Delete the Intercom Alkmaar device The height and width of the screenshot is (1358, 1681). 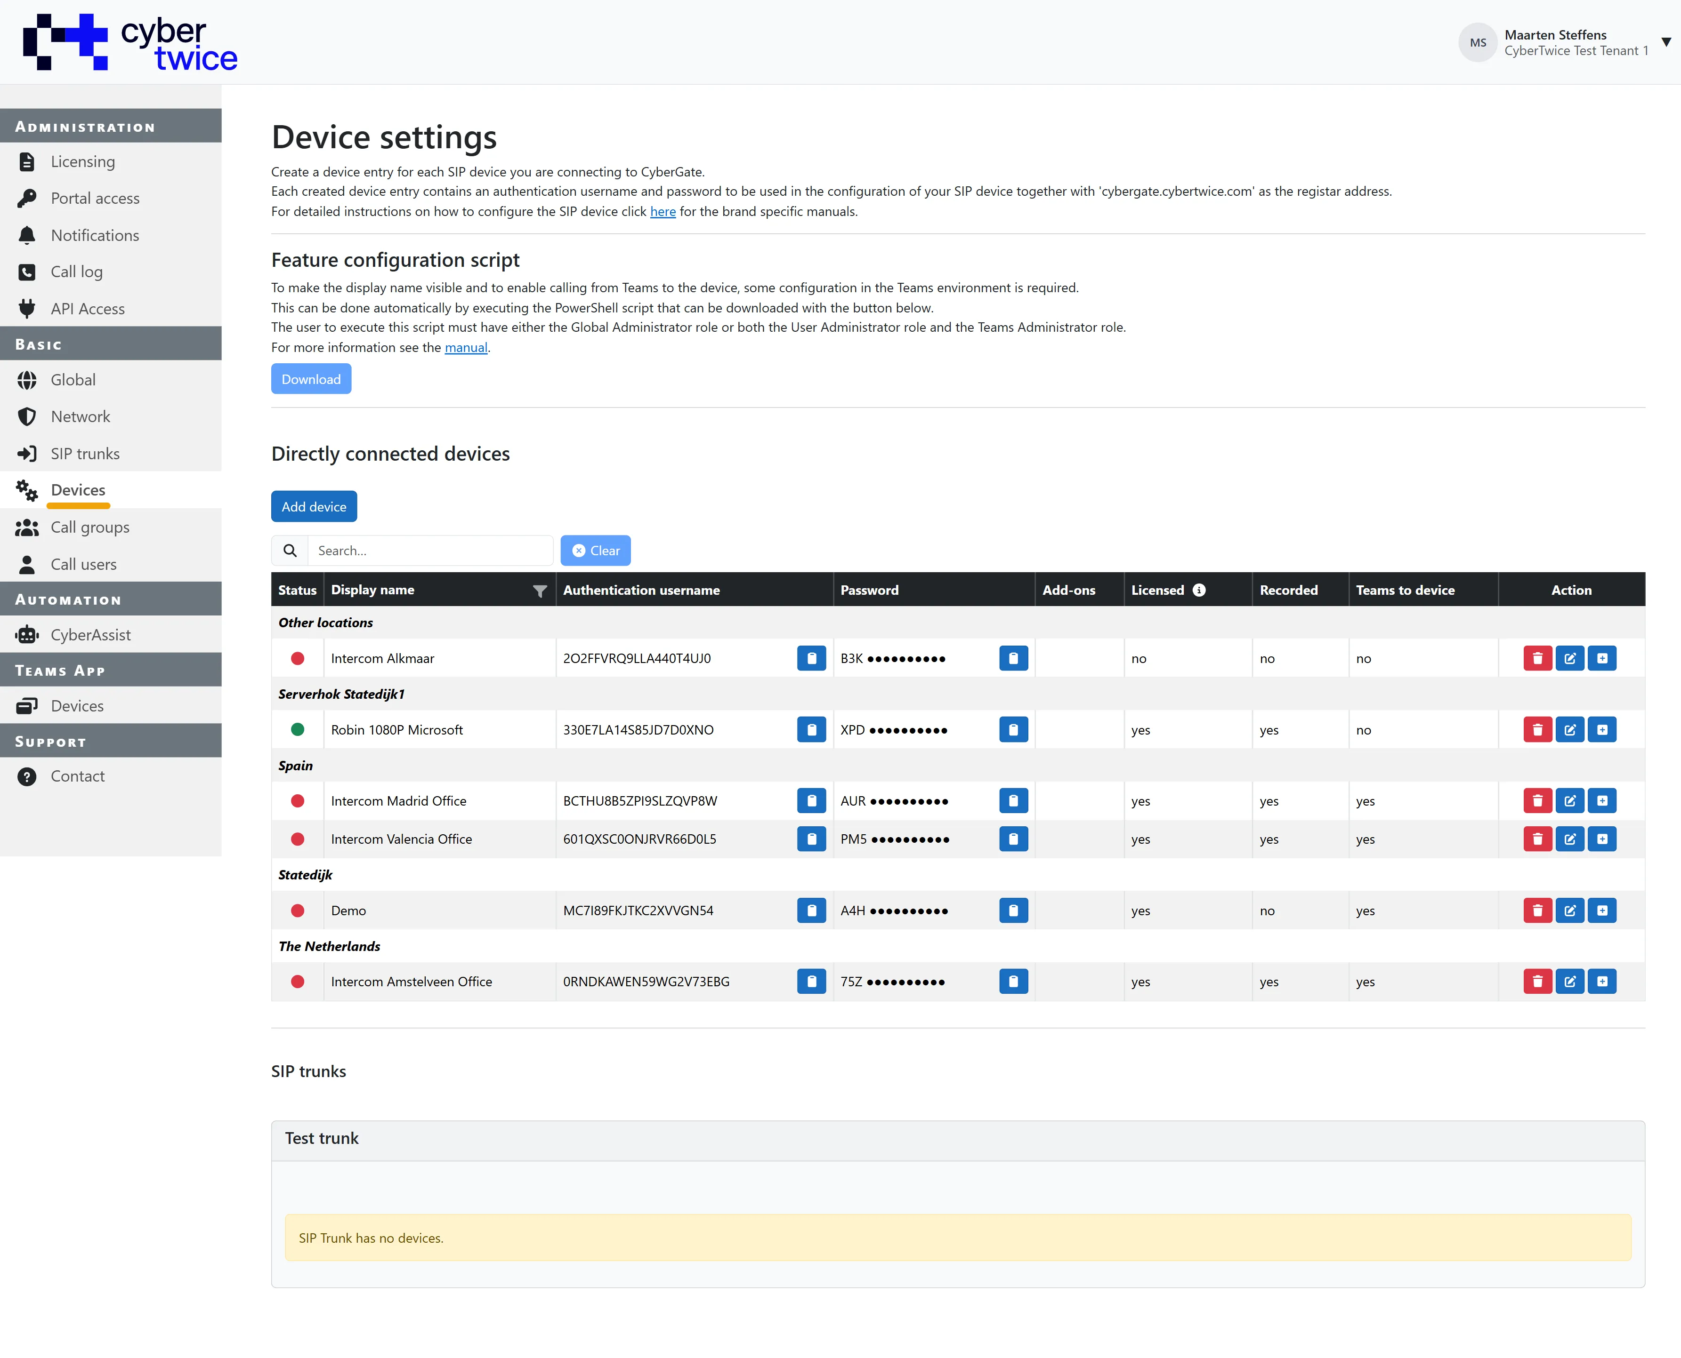pyautogui.click(x=1537, y=659)
